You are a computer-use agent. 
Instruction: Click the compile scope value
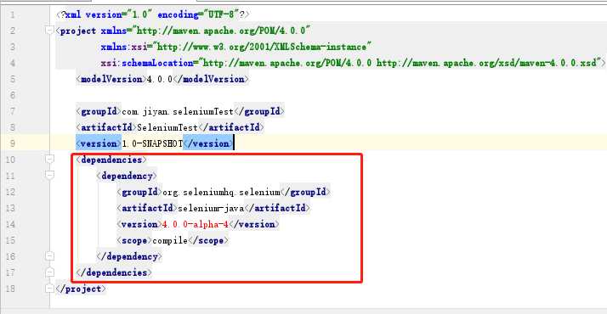(x=170, y=241)
